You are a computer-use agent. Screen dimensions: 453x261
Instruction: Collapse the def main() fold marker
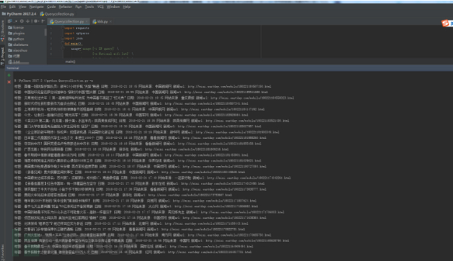click(x=62, y=43)
